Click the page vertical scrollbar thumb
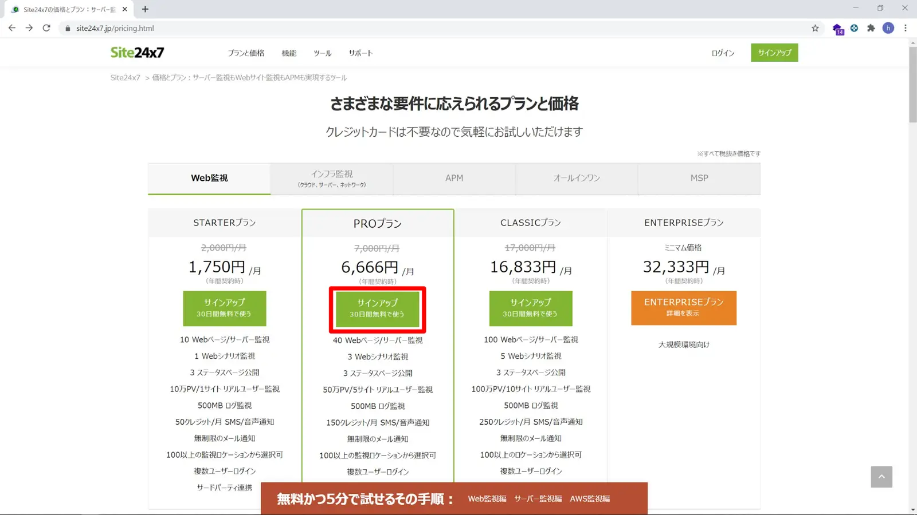The width and height of the screenshot is (917, 515). [x=912, y=85]
